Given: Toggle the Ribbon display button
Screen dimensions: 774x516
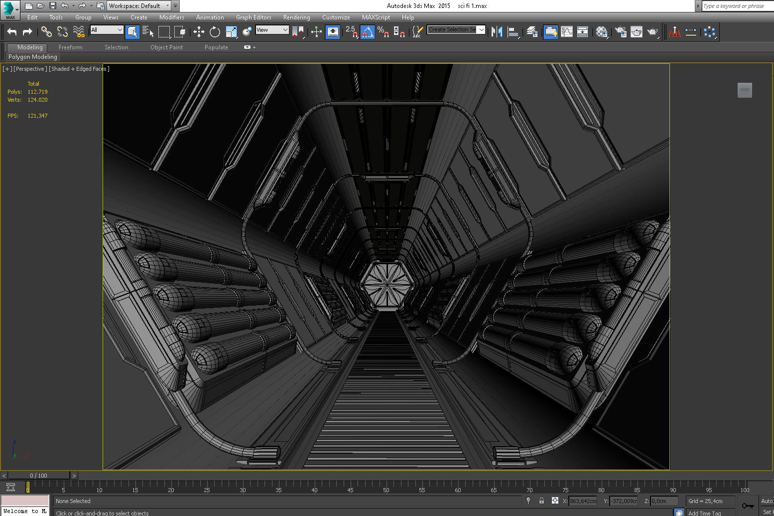Looking at the screenshot, I should [550, 32].
